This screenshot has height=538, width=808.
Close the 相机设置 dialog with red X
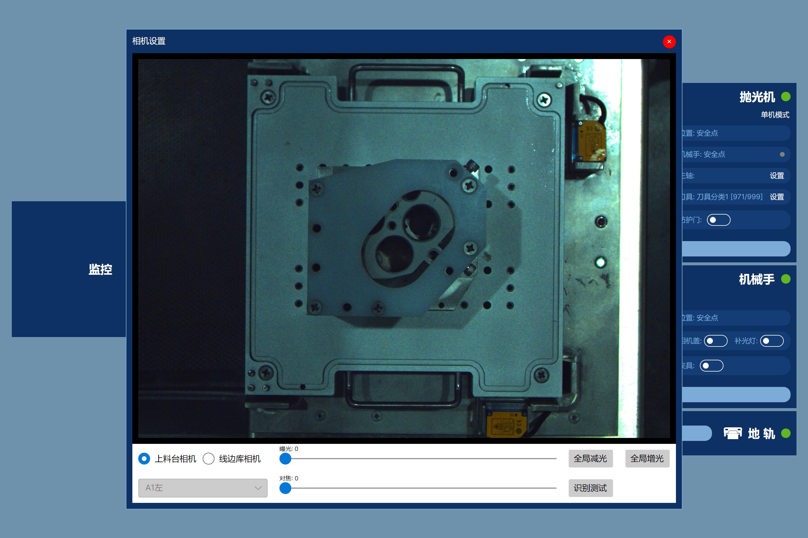point(669,42)
